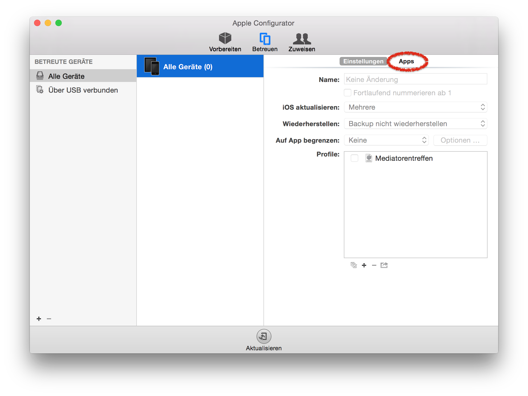
Task: Remove device group with sidebar minus
Action: [49, 319]
